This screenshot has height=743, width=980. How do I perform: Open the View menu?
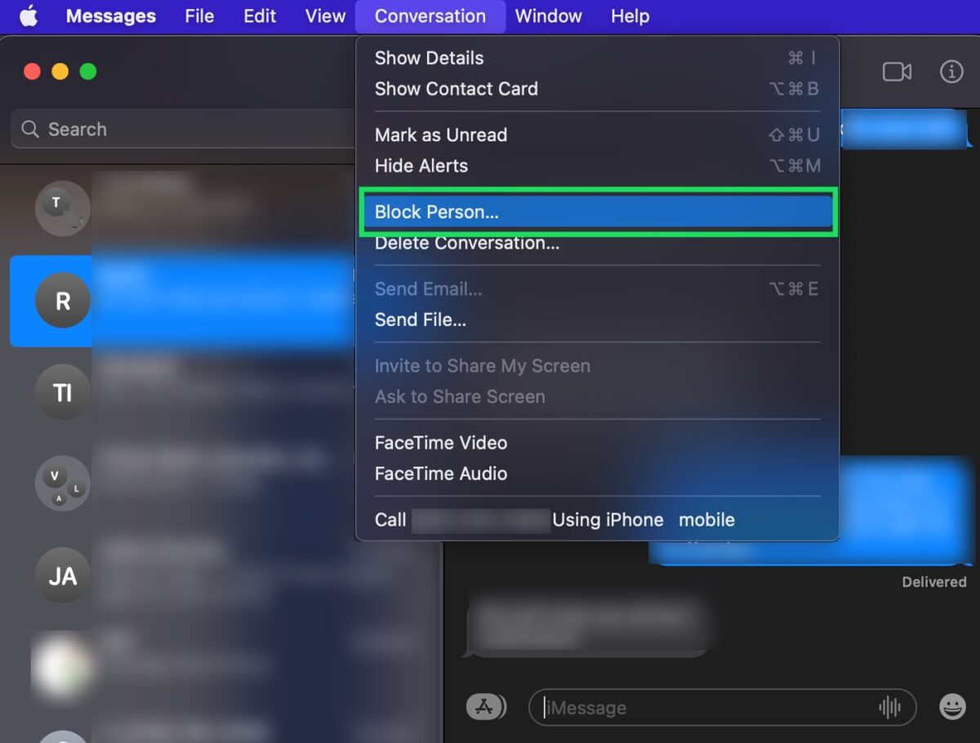coord(325,16)
